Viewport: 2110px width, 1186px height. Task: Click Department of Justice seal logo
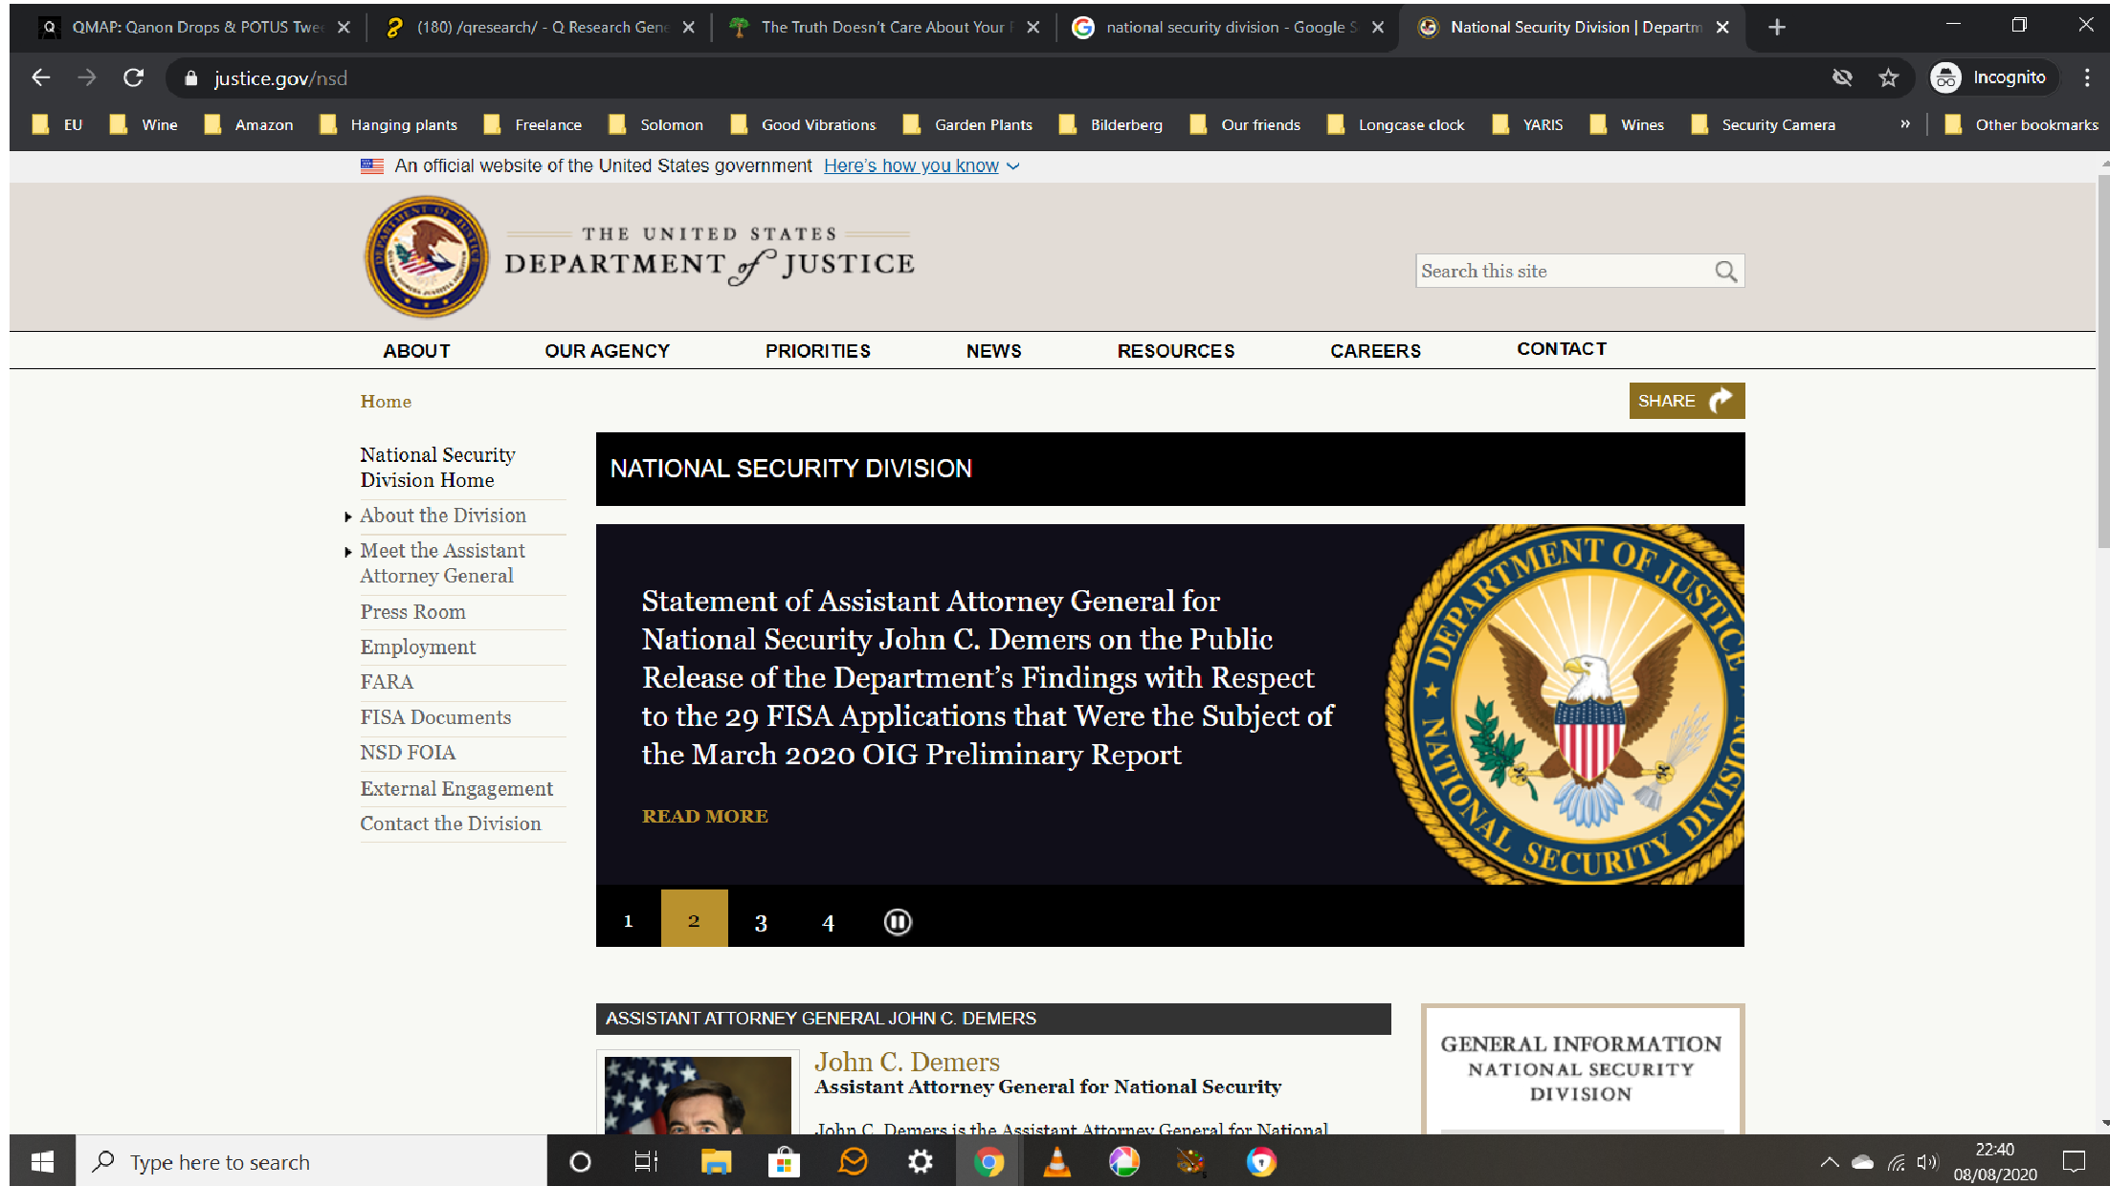[427, 257]
